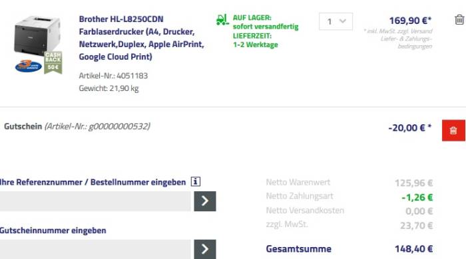This screenshot has height=259, width=466.
Task: Click the Gutscheinnummer eingeben label
Action: tap(53, 230)
